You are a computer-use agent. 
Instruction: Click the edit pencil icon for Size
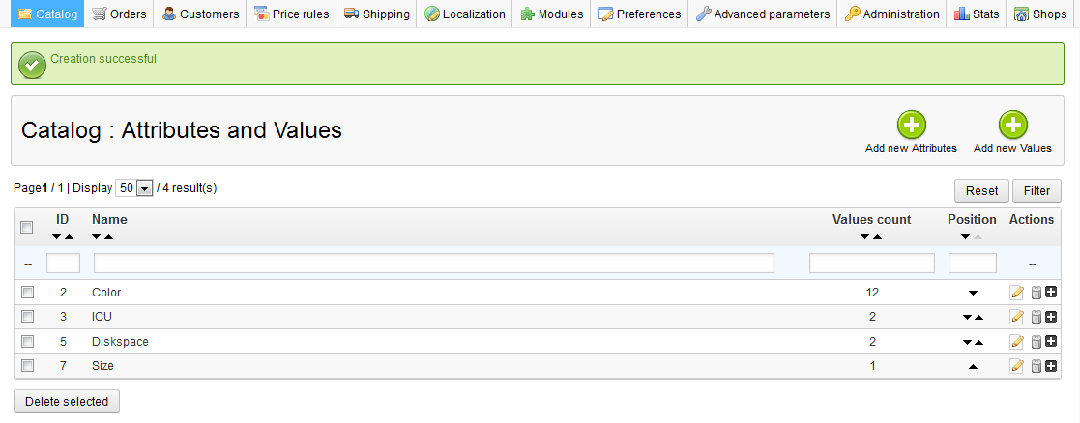pos(1016,366)
